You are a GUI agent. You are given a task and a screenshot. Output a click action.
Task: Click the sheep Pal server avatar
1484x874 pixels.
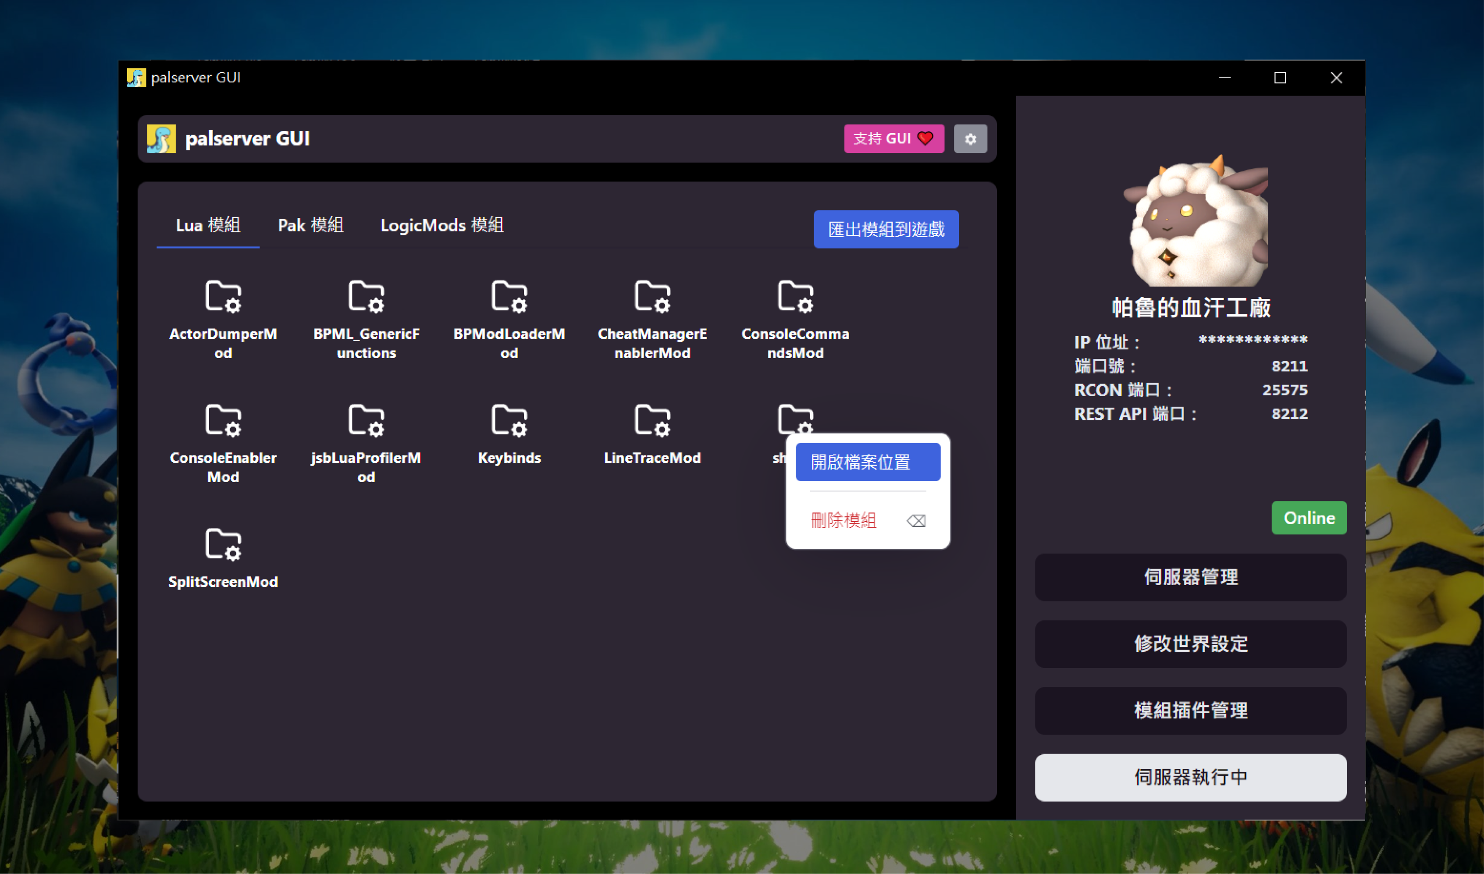pos(1196,221)
